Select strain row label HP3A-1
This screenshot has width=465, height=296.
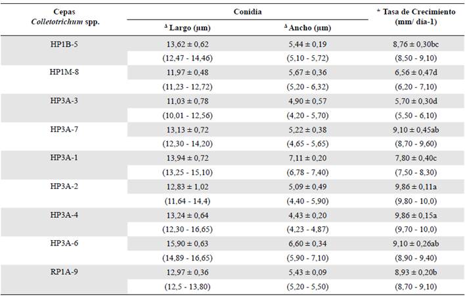(x=63, y=158)
